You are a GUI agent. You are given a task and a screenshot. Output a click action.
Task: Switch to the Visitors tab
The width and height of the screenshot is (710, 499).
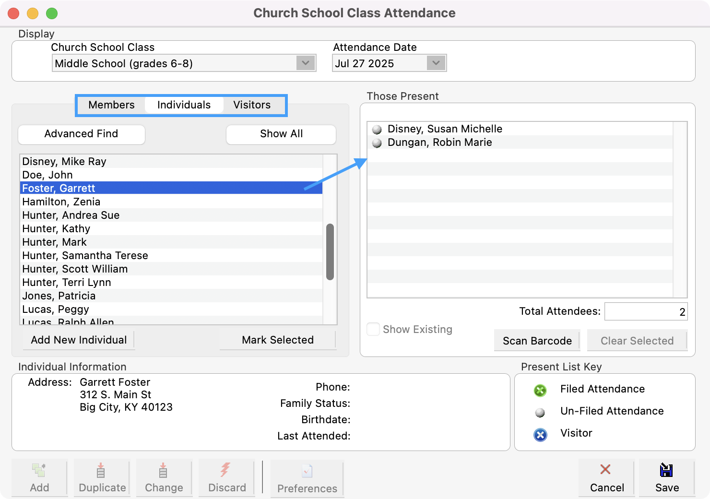[252, 105]
